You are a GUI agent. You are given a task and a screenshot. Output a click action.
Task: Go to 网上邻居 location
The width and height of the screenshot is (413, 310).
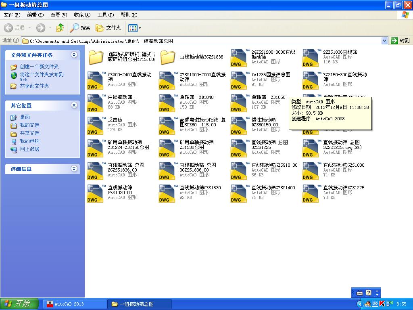point(29,149)
